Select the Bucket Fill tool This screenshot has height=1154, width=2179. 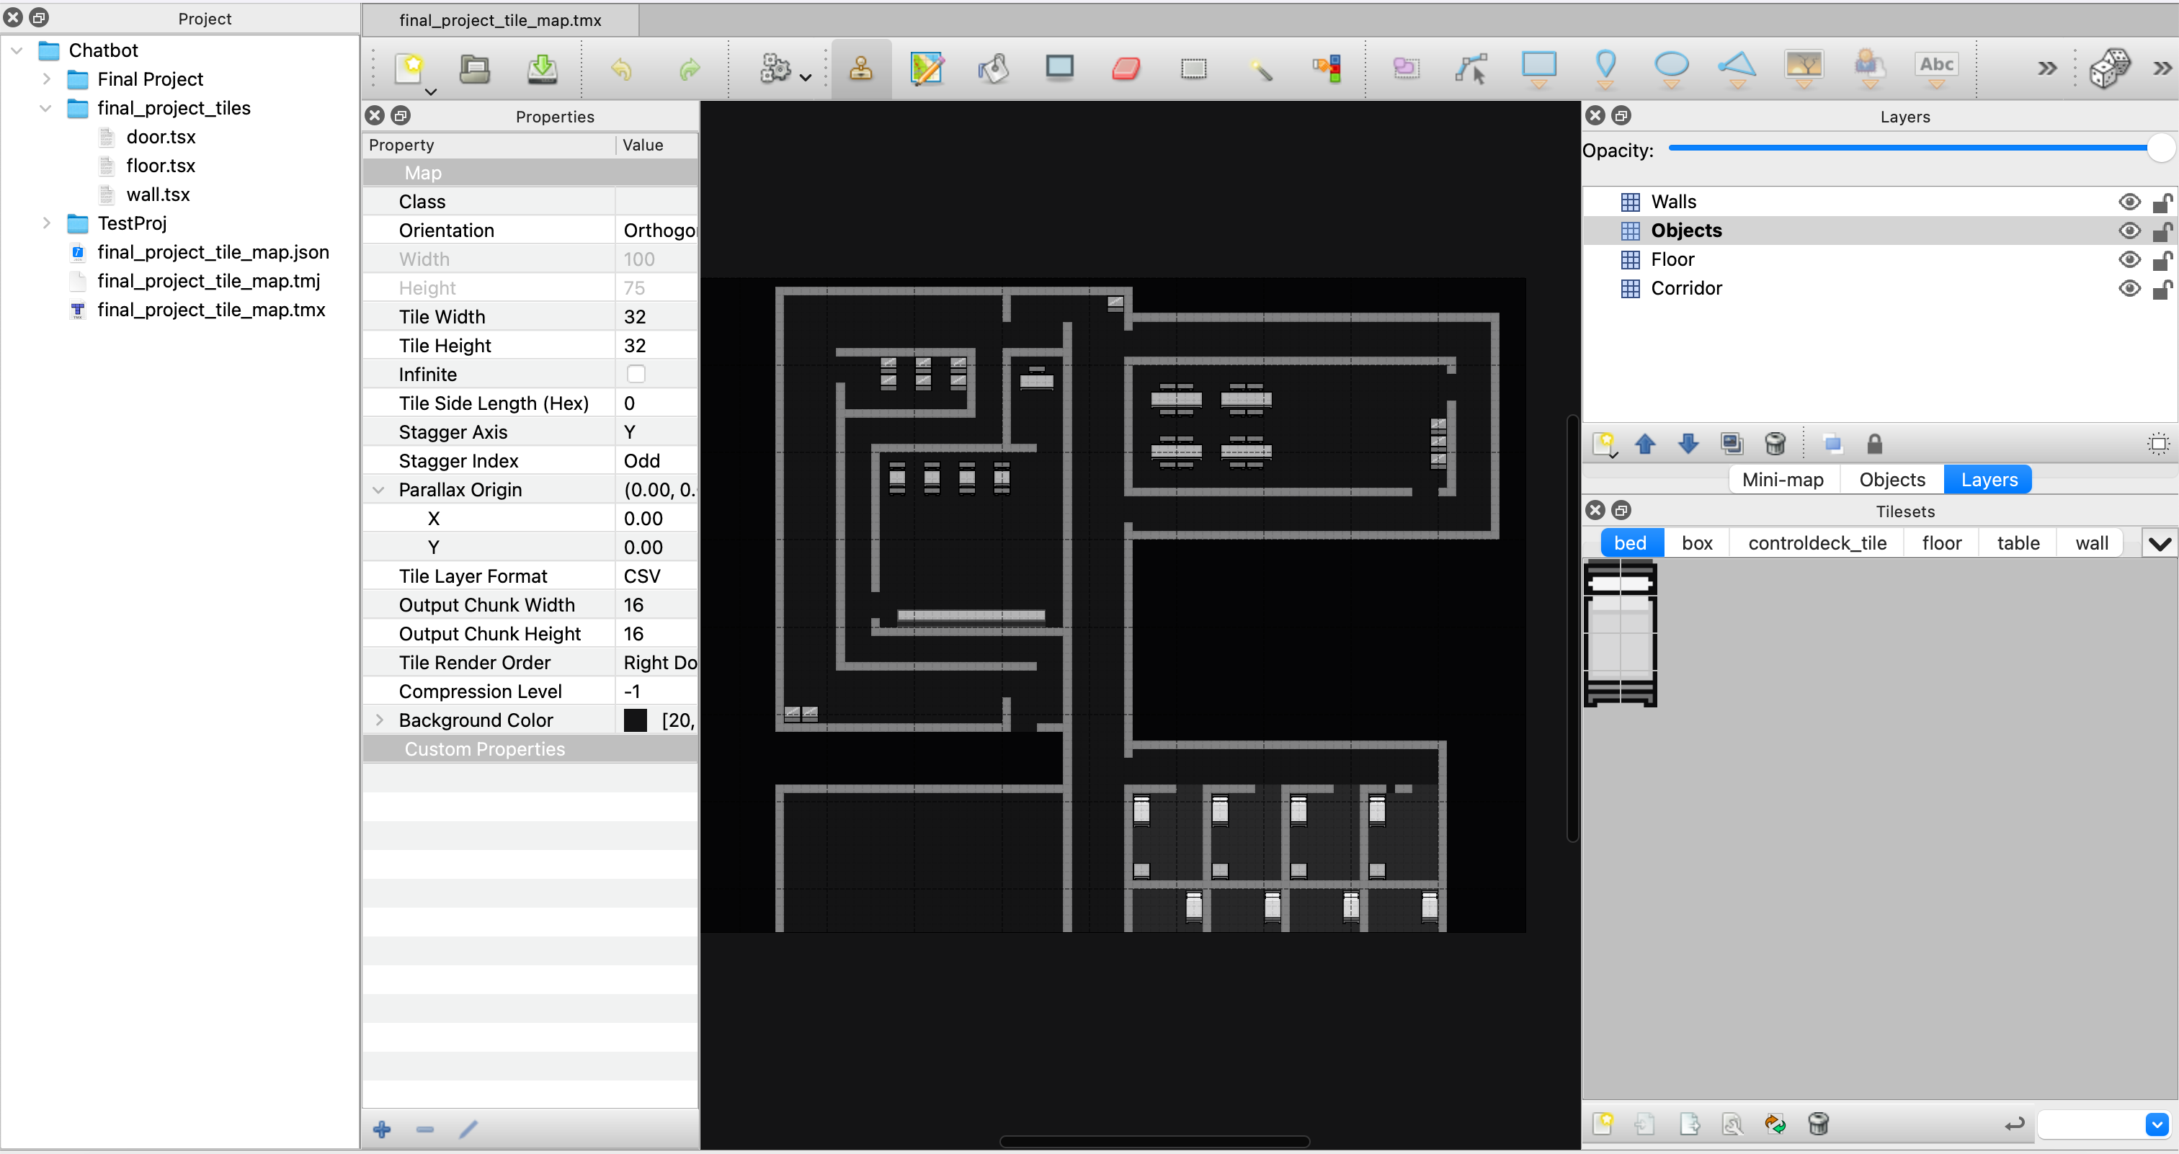click(x=993, y=68)
